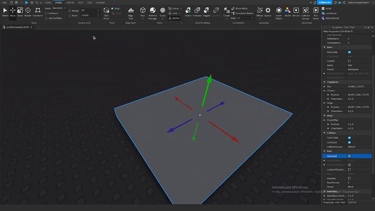Switch to the HOME ribbon tab

tap(47, 2)
